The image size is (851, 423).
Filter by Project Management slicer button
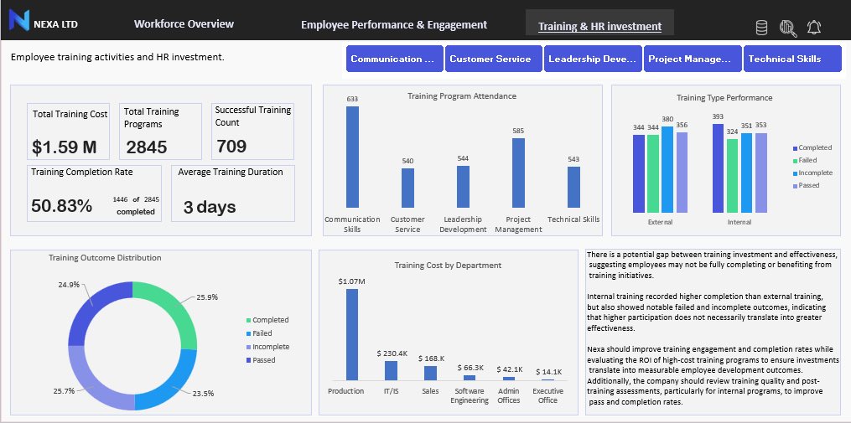tap(692, 59)
